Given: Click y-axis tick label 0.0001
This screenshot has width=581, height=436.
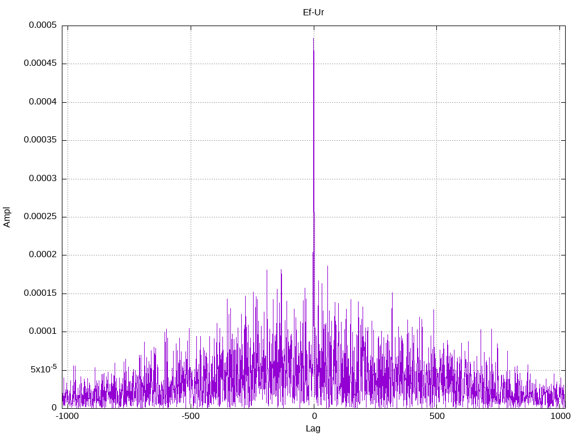Looking at the screenshot, I should coord(43,331).
